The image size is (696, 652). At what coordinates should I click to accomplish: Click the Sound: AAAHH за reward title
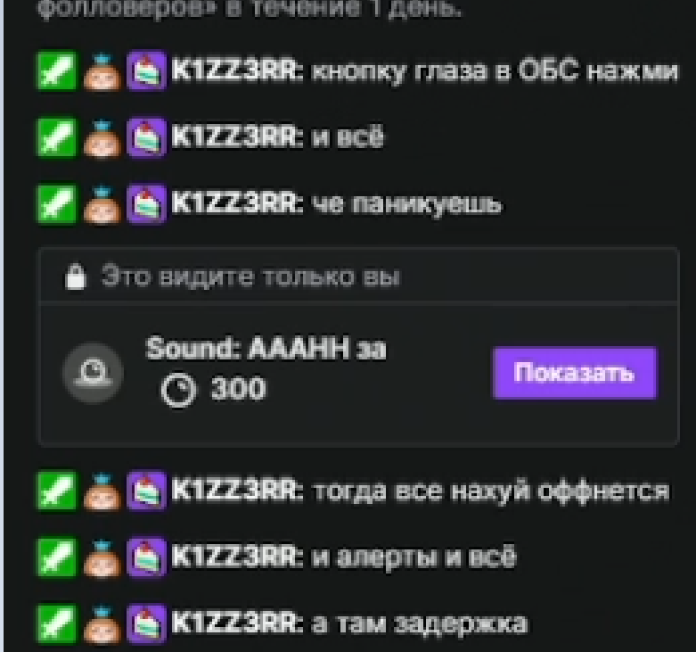coord(266,348)
